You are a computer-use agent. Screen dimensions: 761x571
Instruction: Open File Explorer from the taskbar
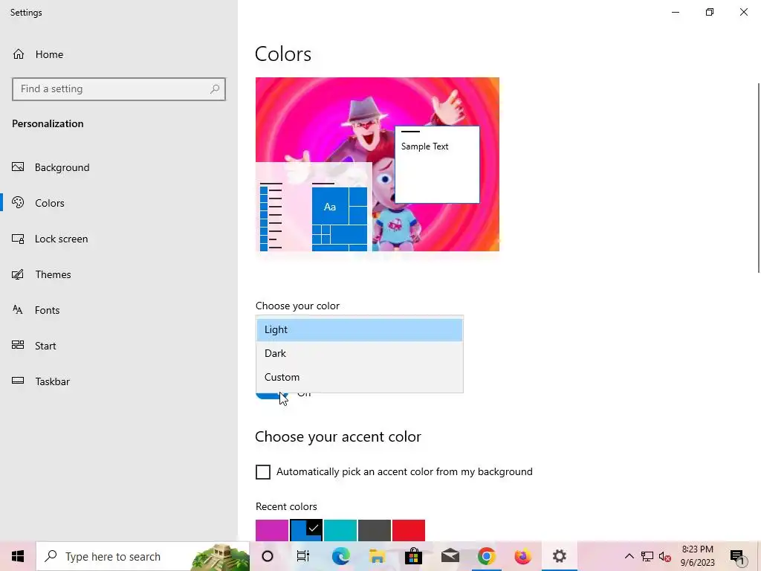click(x=377, y=556)
